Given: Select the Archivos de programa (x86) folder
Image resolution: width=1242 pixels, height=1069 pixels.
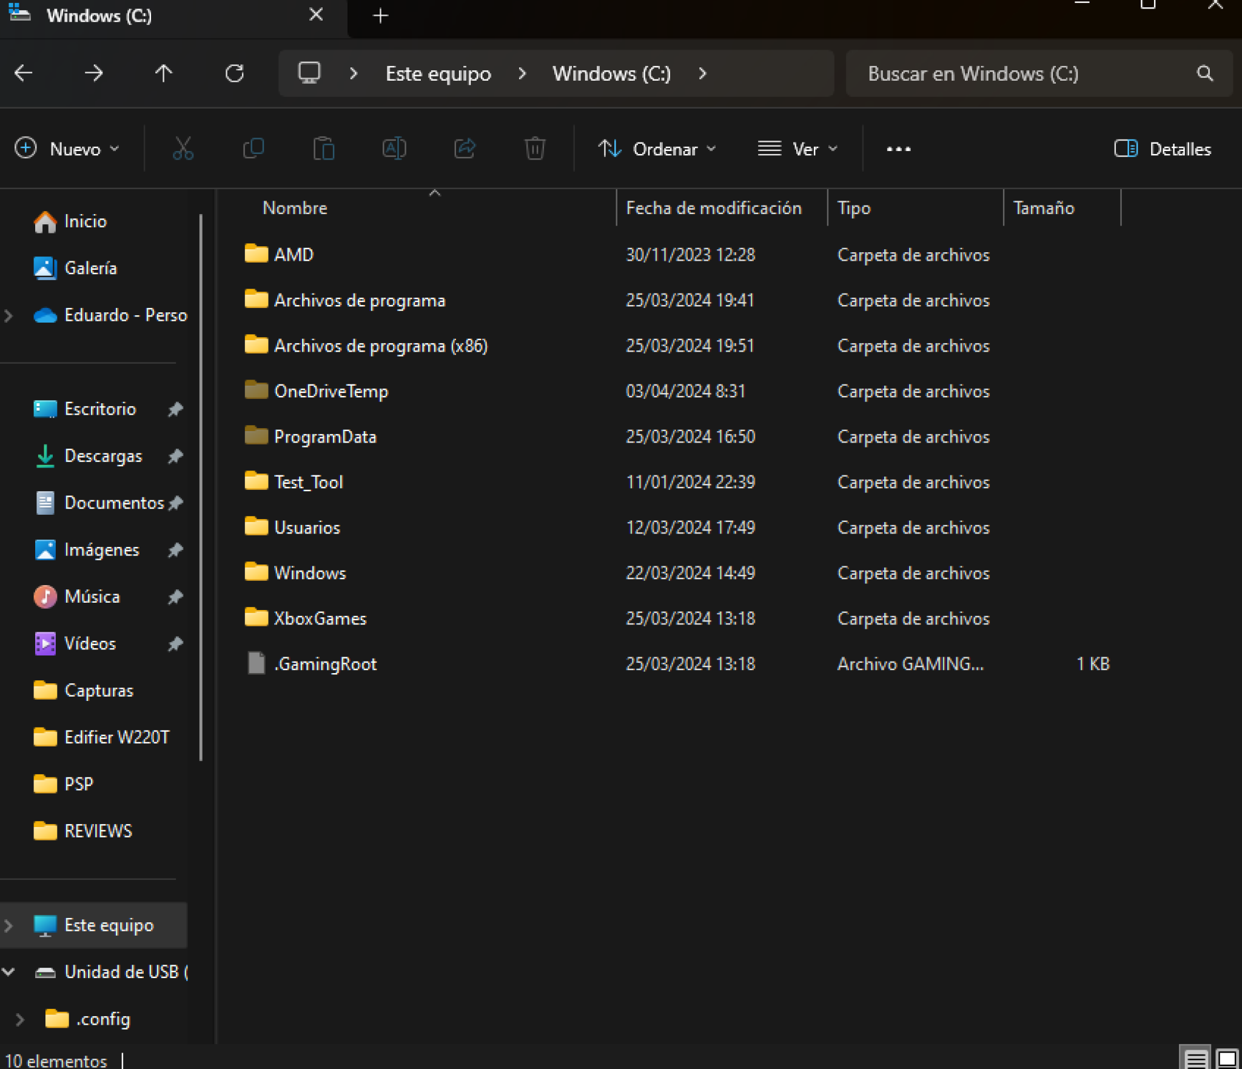Looking at the screenshot, I should coord(381,346).
